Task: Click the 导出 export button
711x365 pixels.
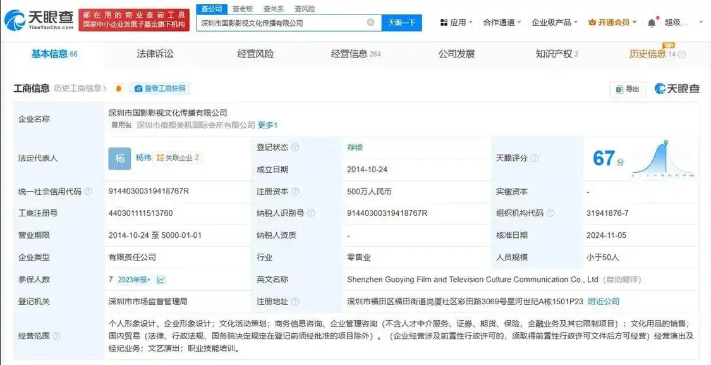Action: pos(628,89)
